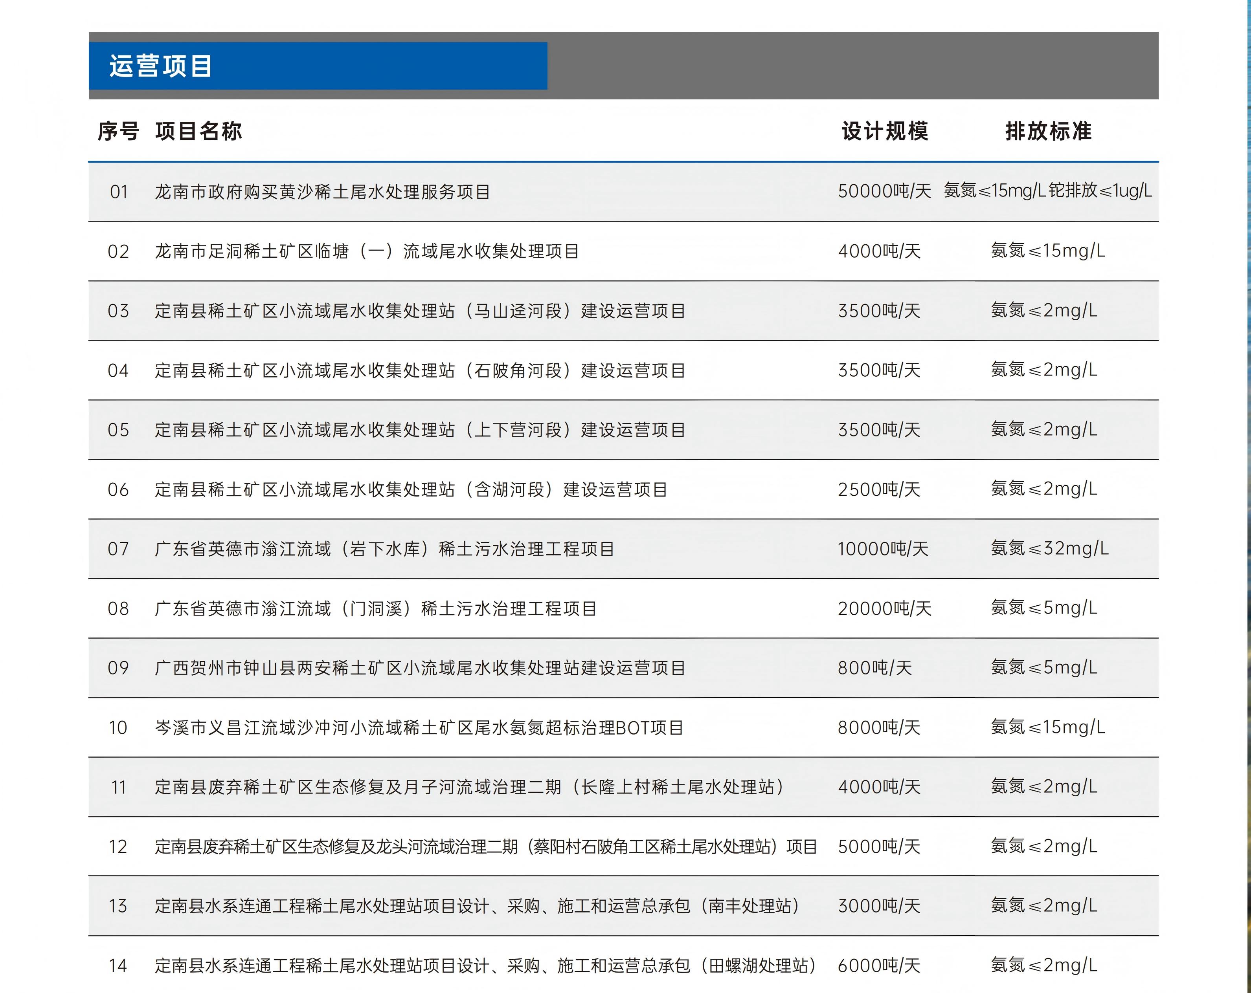Click the 4000吨/天 value in row 11
The width and height of the screenshot is (1251, 993).
coord(879,787)
